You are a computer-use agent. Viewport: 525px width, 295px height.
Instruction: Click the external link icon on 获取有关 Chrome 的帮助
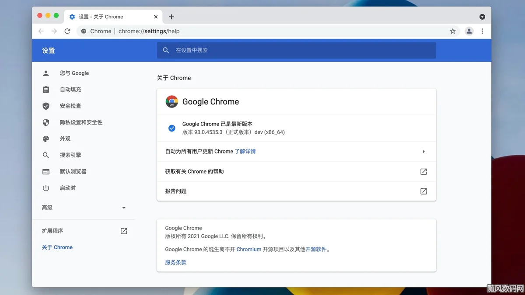423,171
